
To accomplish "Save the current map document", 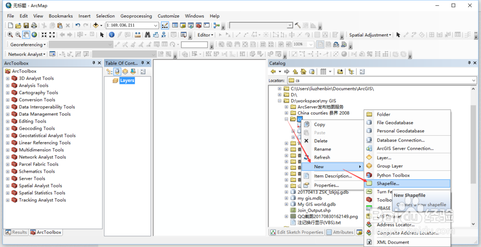I will 26,25.
